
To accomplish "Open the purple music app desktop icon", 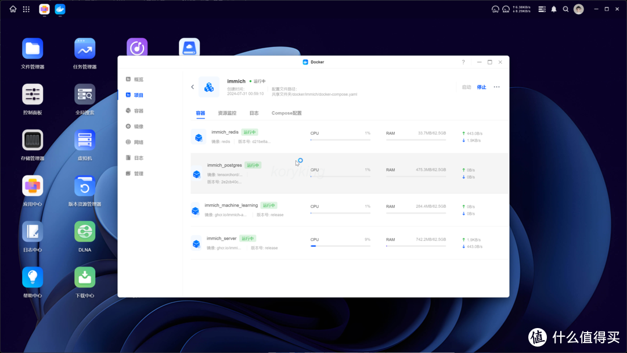I will click(137, 47).
